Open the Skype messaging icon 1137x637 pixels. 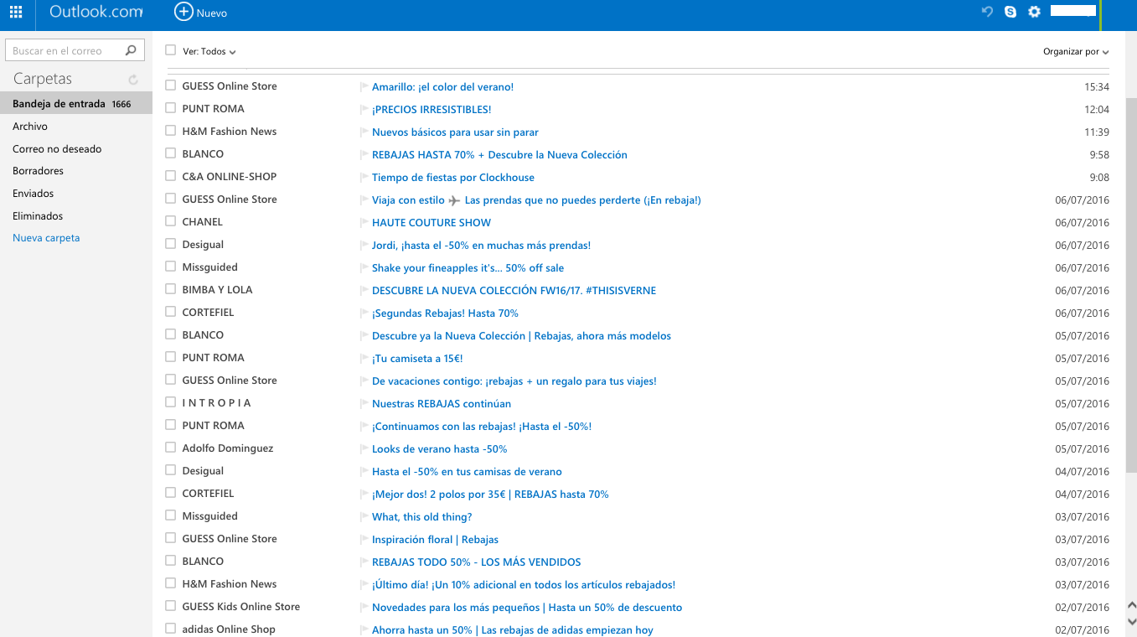pyautogui.click(x=1010, y=12)
